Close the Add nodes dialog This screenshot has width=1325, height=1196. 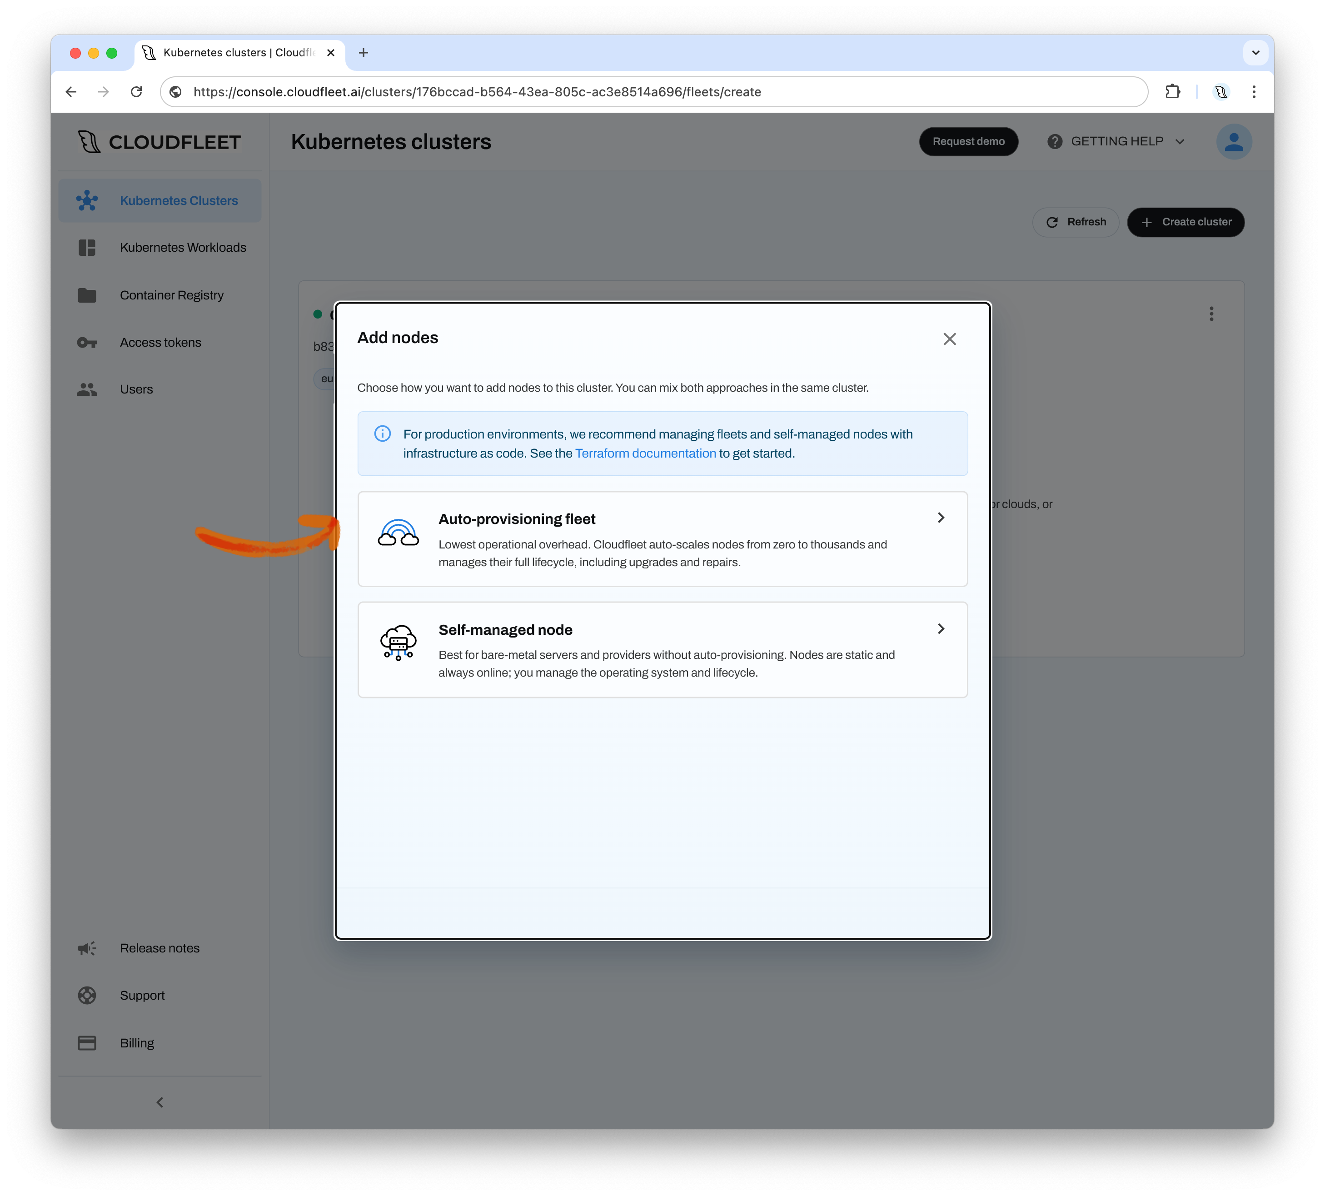click(x=949, y=339)
